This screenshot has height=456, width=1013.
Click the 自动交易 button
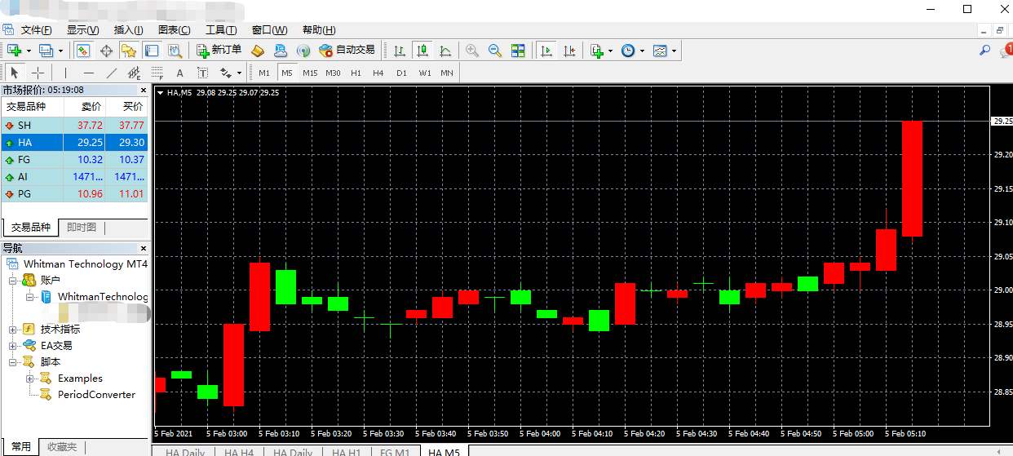pyautogui.click(x=347, y=51)
